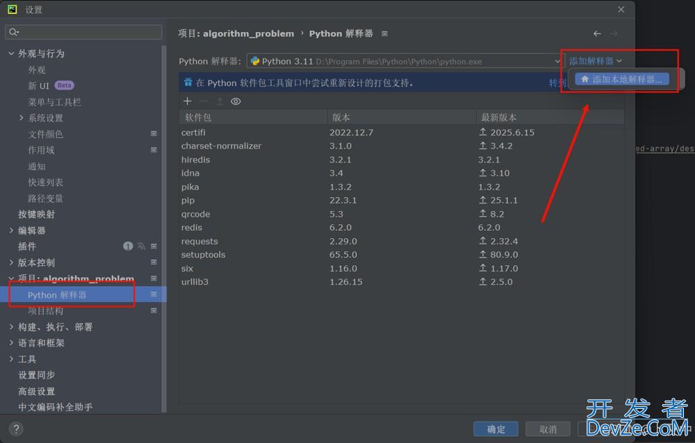
Task: Click the project-level icon on 文件颜色 row
Action: pyautogui.click(x=154, y=133)
